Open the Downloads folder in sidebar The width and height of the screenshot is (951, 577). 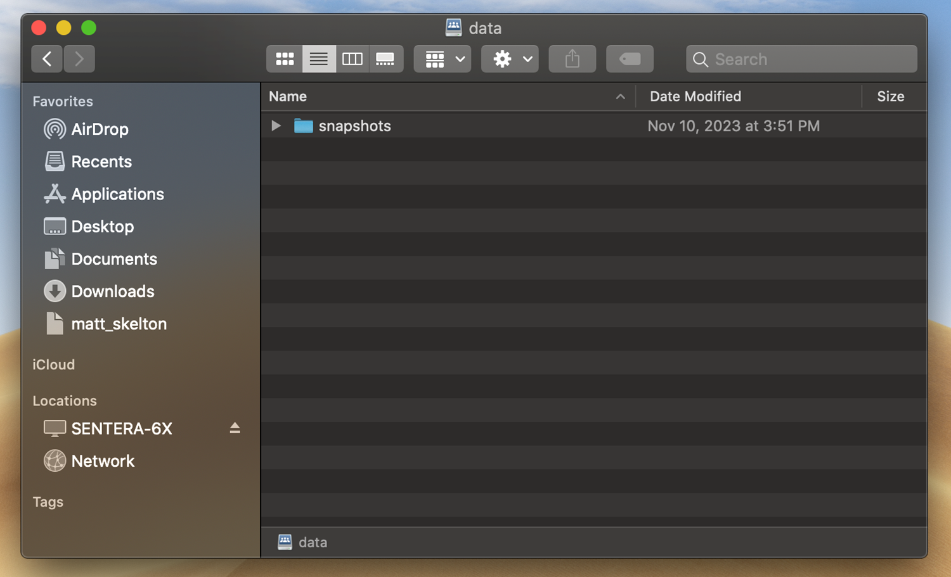coord(112,291)
